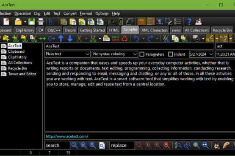Click the double green plus icon
This screenshot has width=235, height=156.
point(42,38)
